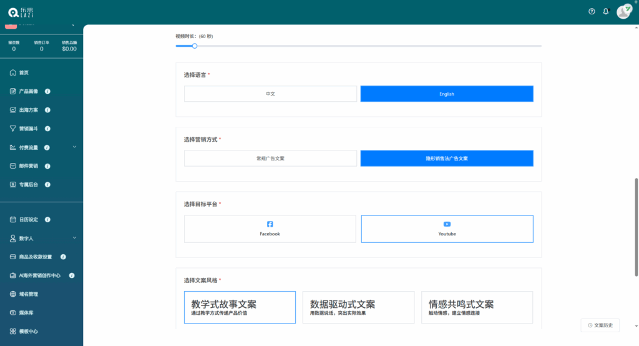The image size is (639, 346).
Task: Open the notification bell
Action: (605, 11)
